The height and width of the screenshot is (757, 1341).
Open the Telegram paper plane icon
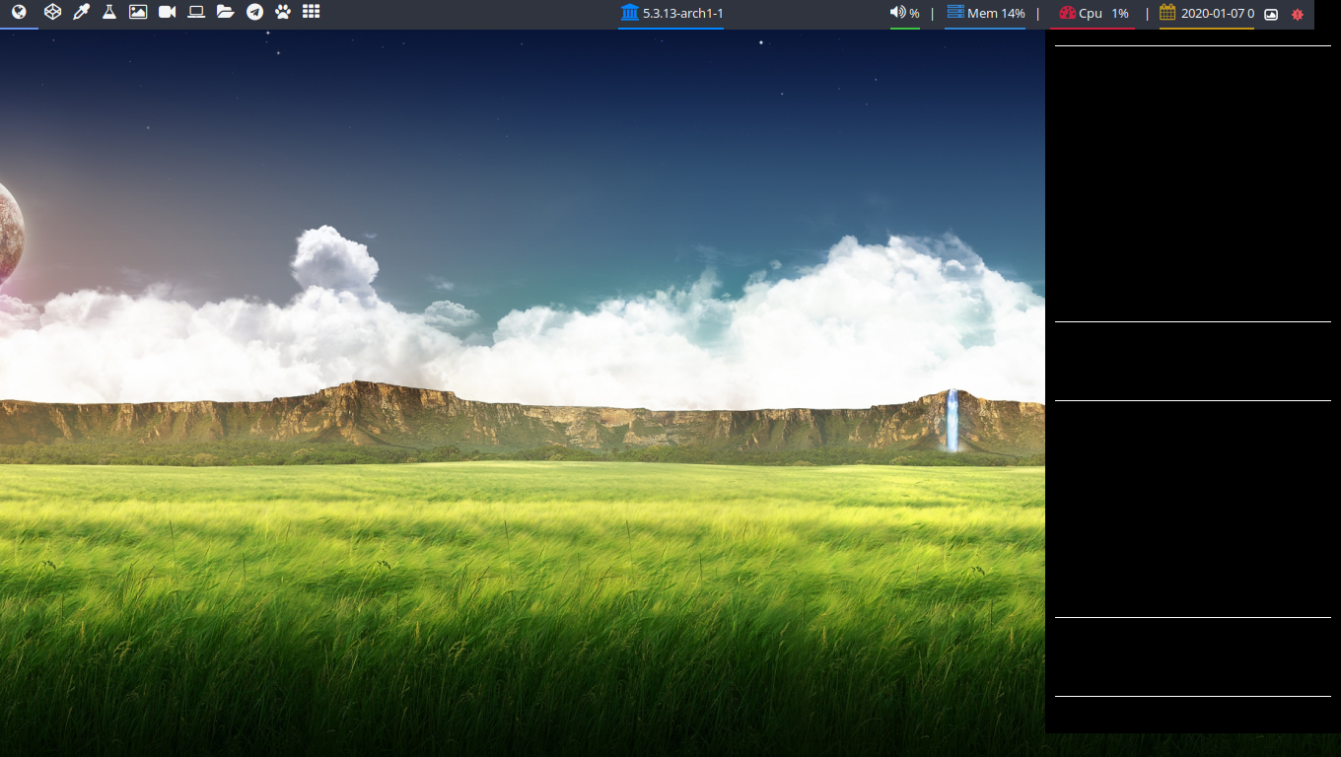254,12
